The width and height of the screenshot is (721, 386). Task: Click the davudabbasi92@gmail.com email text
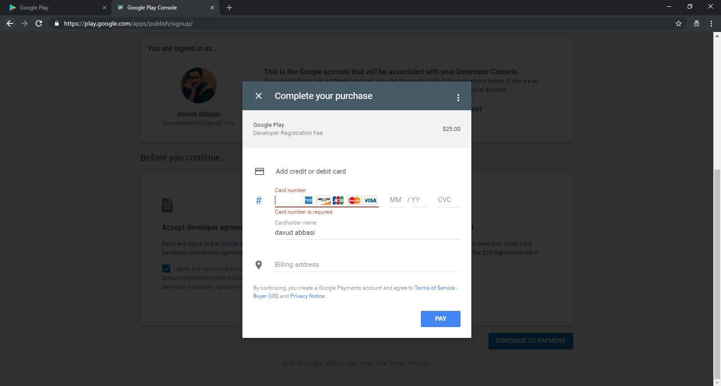pos(199,123)
